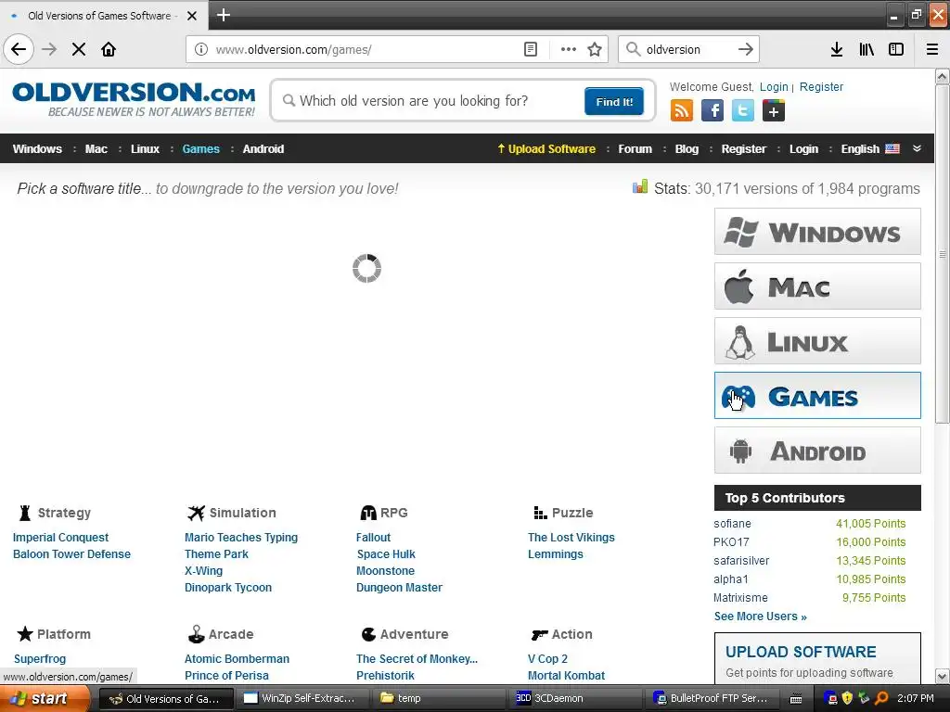Select Mac in the navigation bar
This screenshot has height=712, width=950.
[96, 149]
